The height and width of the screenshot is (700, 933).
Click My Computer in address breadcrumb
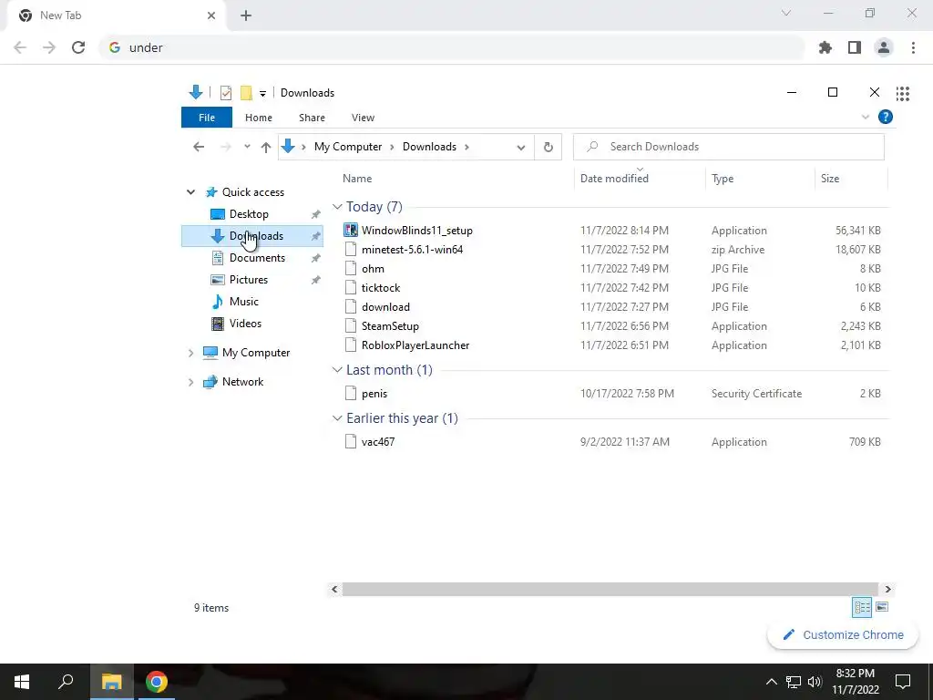coord(348,147)
